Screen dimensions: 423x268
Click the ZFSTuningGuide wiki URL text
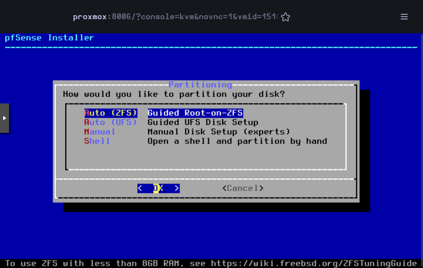pos(314,263)
